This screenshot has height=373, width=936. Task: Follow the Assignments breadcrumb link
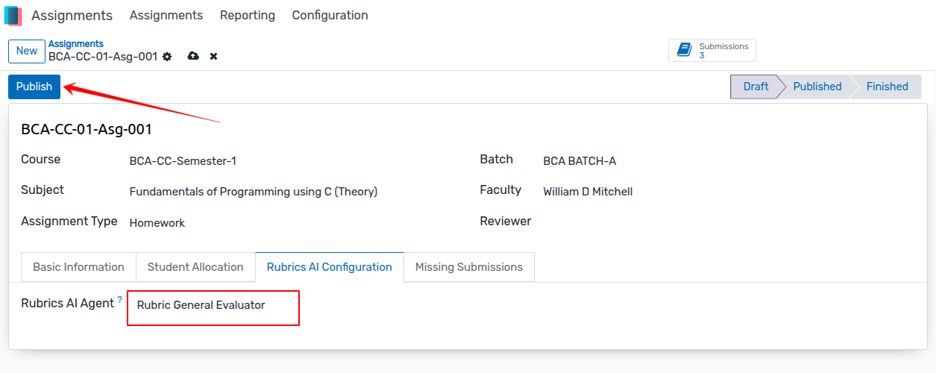point(76,44)
